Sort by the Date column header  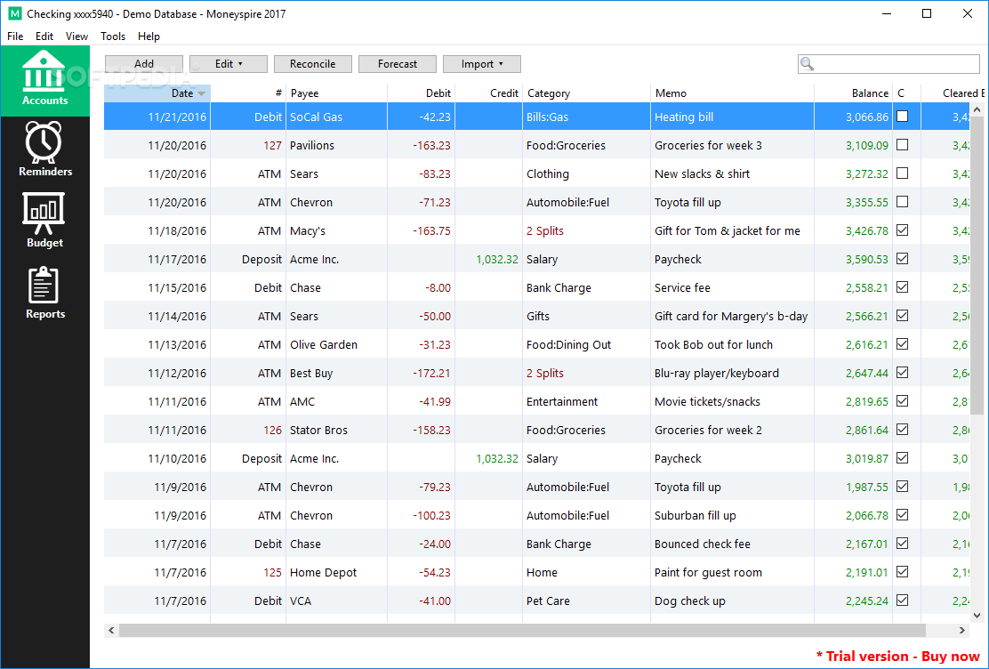(157, 93)
